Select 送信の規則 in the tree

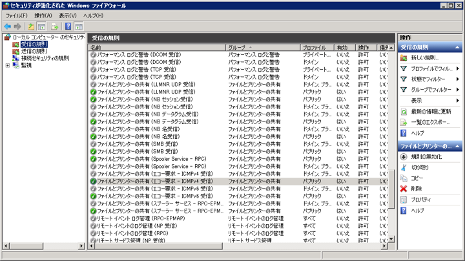34,51
